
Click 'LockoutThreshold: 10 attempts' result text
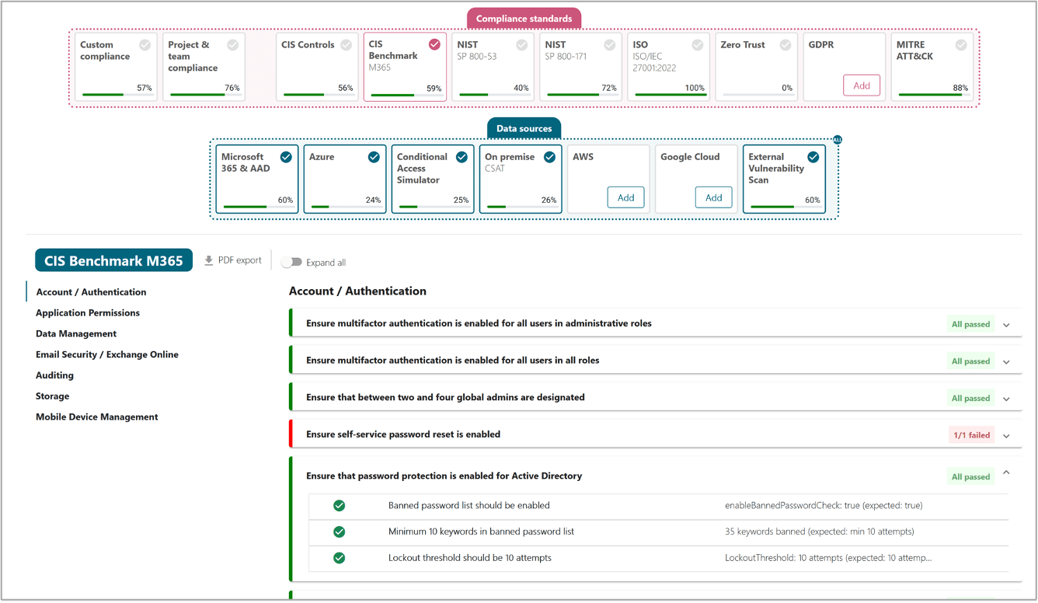point(828,558)
